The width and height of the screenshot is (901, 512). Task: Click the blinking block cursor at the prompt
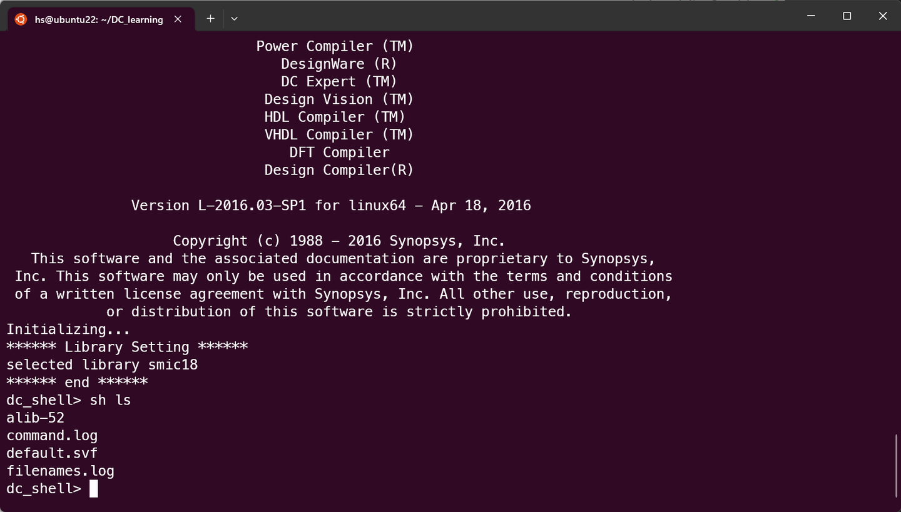93,489
